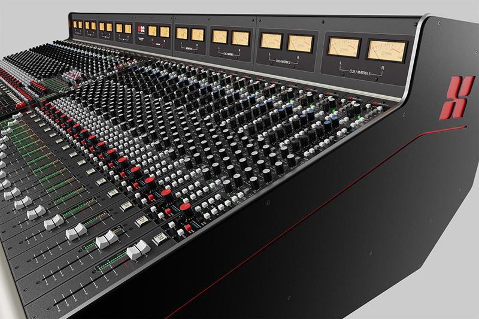Click the CUE/MATRIX 1 right VU meter
This screenshot has width=479, height=319.
pyautogui.click(x=241, y=38)
